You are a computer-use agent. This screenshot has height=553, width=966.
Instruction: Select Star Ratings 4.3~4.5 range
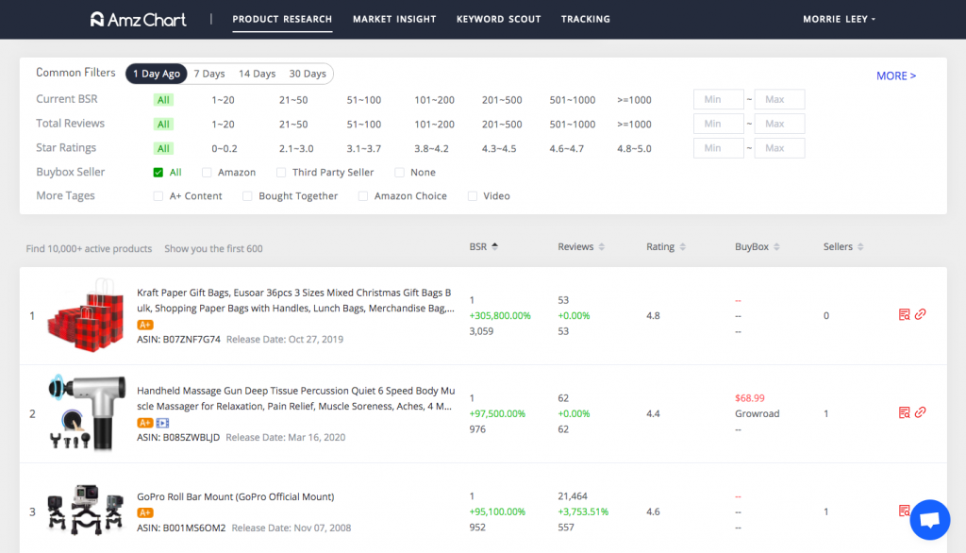coord(499,148)
